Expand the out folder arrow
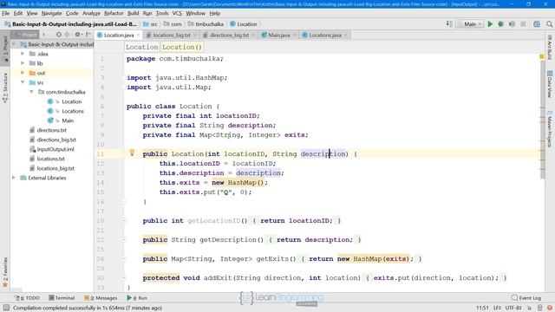 tap(23, 73)
